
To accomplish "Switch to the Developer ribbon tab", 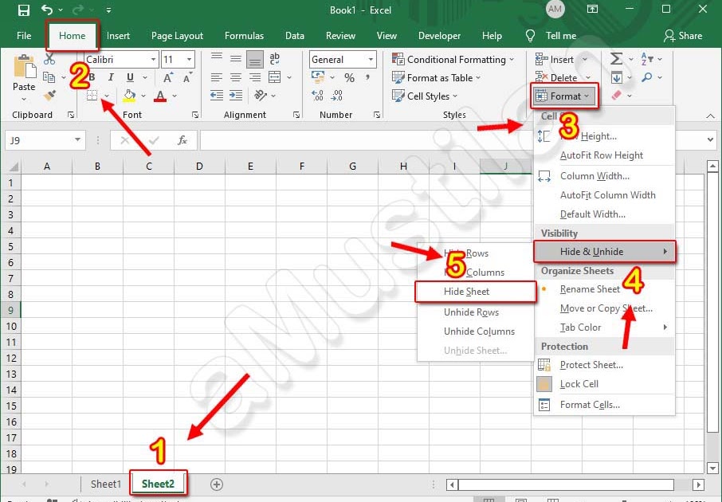I will pos(439,35).
